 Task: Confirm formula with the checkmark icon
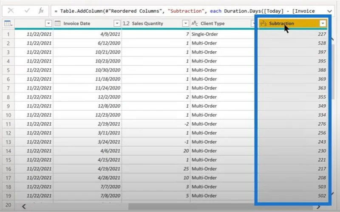27,11
